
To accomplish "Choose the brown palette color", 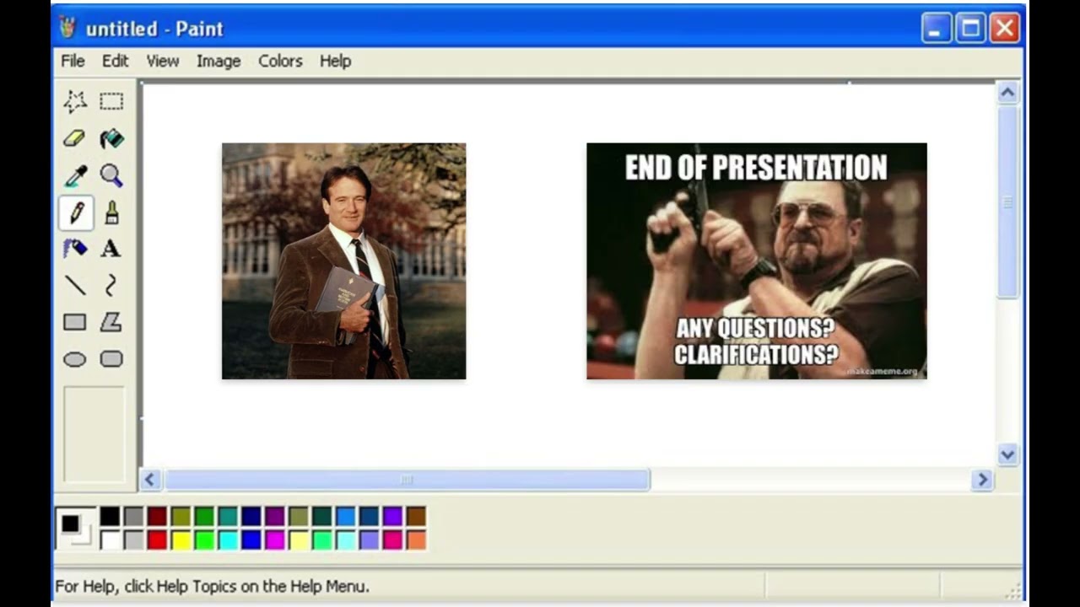I will (x=416, y=517).
